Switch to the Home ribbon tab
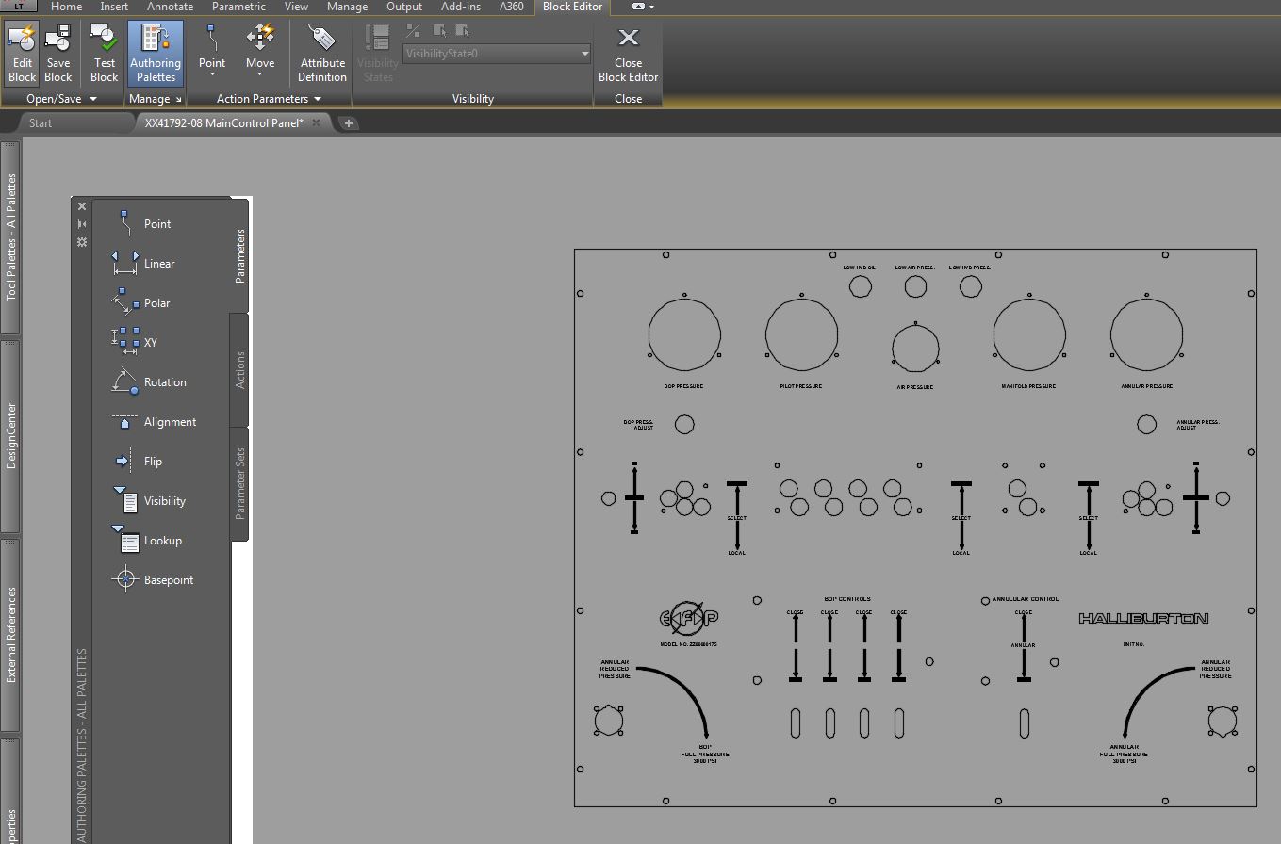The height and width of the screenshot is (844, 1281). point(66,7)
